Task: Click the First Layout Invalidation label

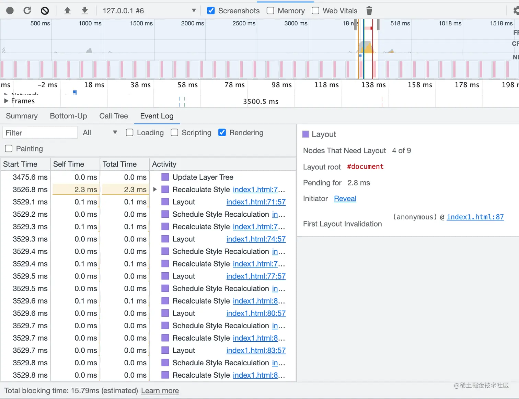Action: pyautogui.click(x=342, y=224)
